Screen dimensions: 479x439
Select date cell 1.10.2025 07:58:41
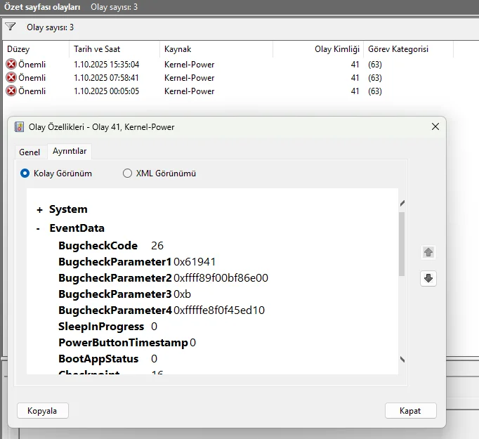click(x=106, y=78)
